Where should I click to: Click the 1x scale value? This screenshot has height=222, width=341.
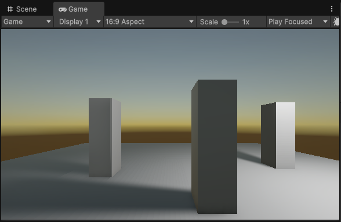coord(246,22)
